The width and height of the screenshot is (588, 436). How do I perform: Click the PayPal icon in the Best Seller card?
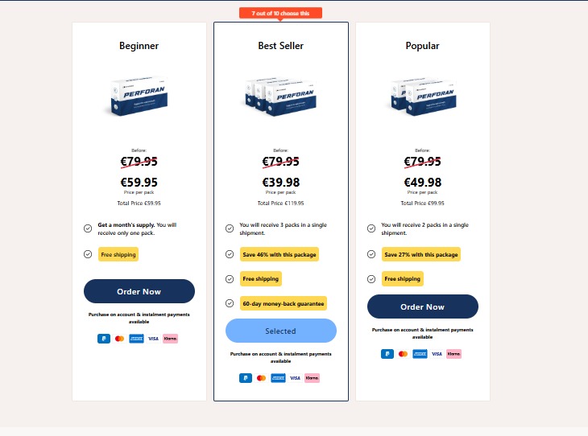tap(246, 377)
